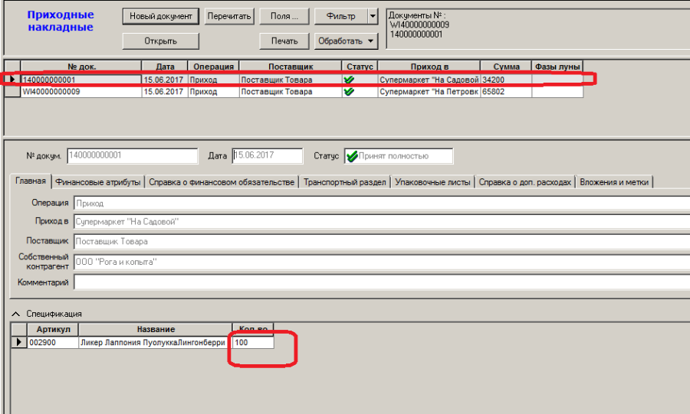Click the Название column header in specification
Screen dimensions: 690x414
[156, 329]
